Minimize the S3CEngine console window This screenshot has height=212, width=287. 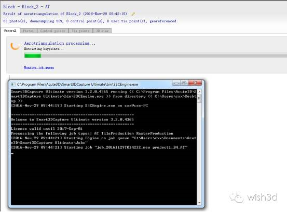tap(176, 83)
